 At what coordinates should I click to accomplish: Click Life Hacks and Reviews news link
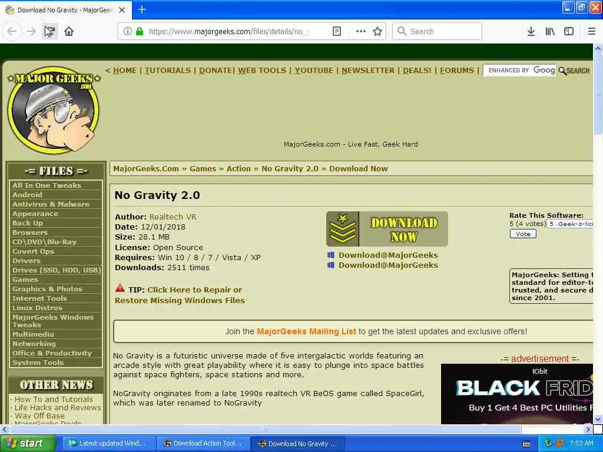tap(58, 407)
